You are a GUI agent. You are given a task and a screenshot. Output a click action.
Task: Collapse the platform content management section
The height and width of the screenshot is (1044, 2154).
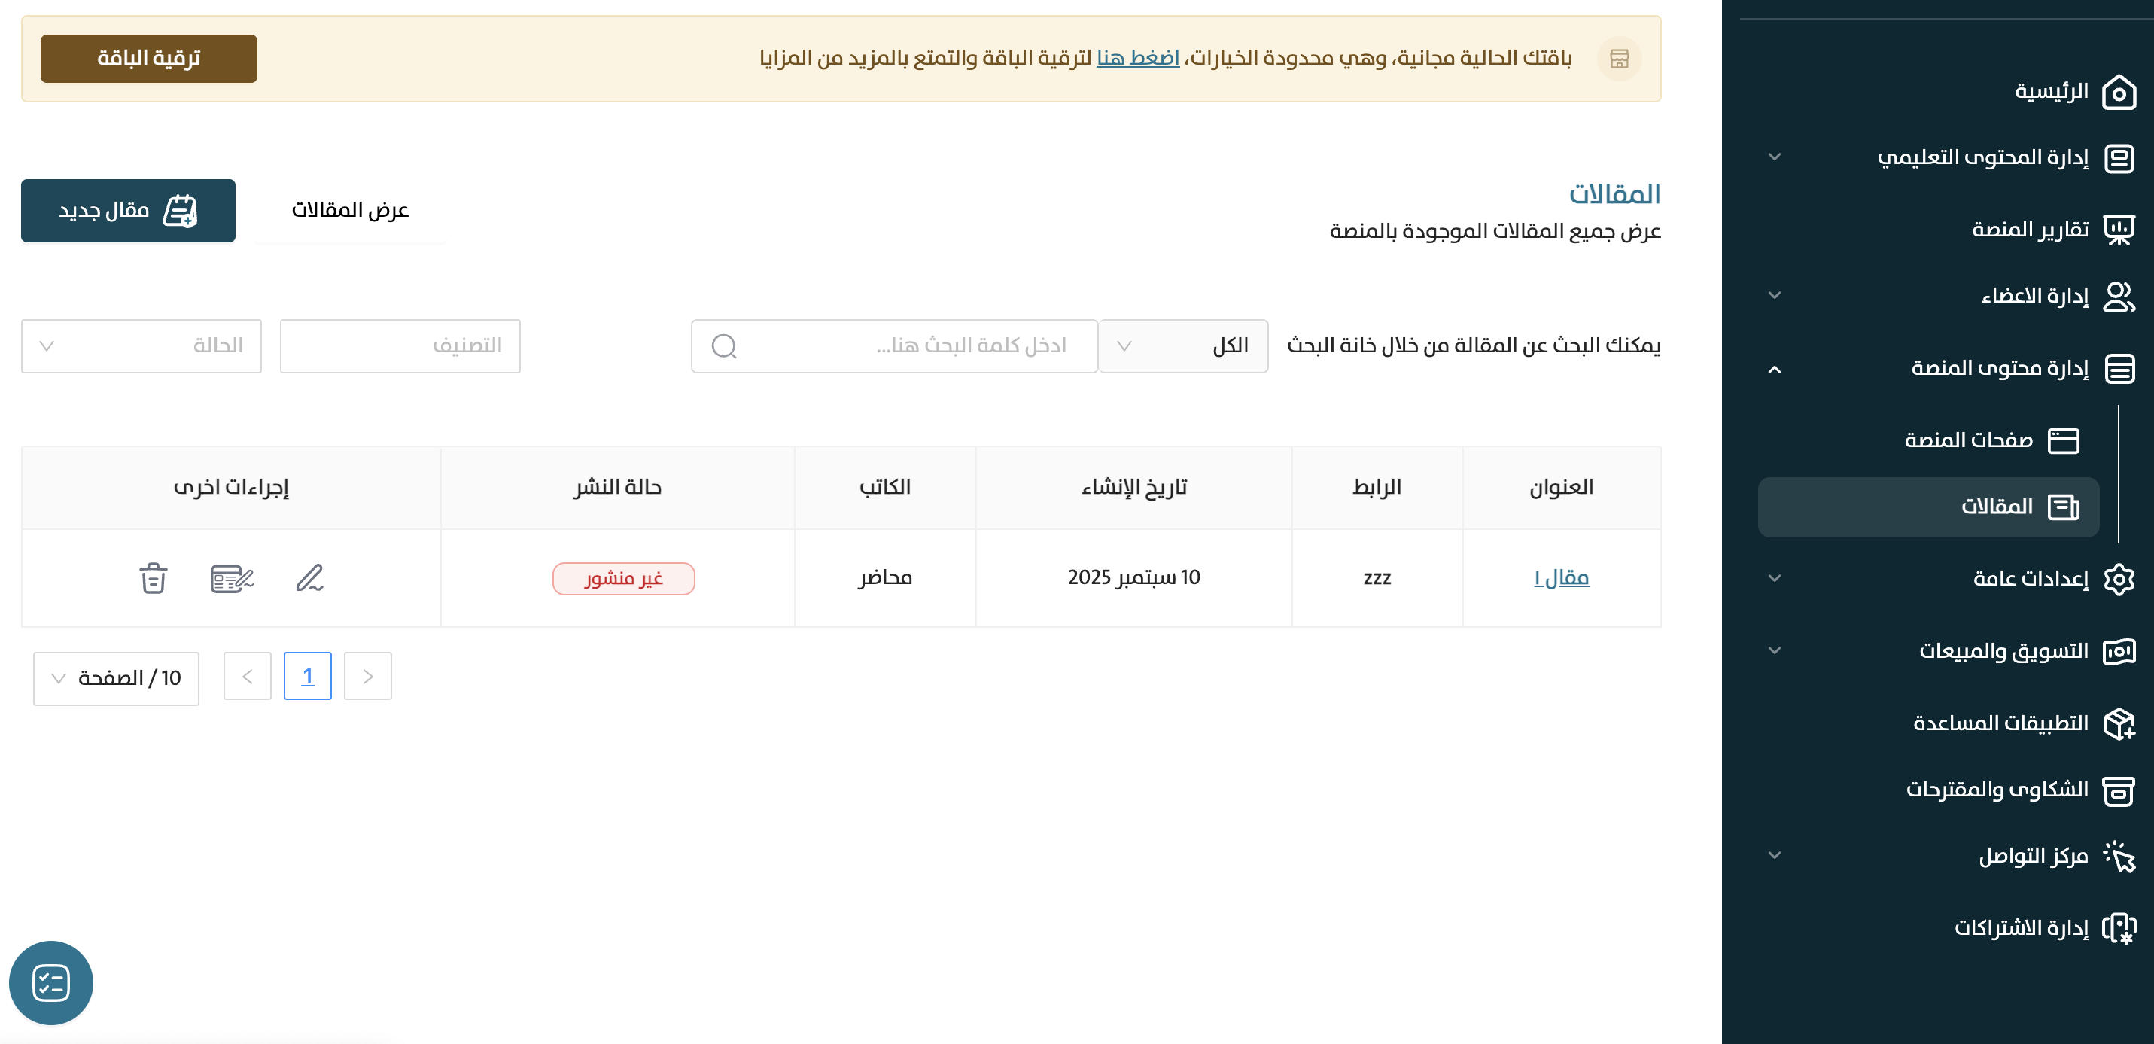click(x=1775, y=369)
